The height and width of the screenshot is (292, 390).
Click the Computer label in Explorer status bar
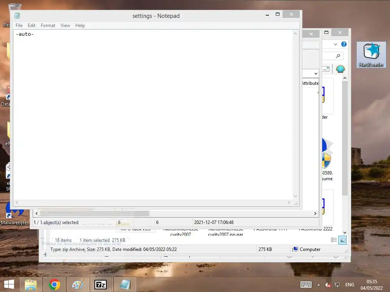point(310,249)
